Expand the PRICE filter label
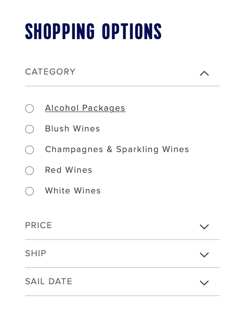 [38, 225]
